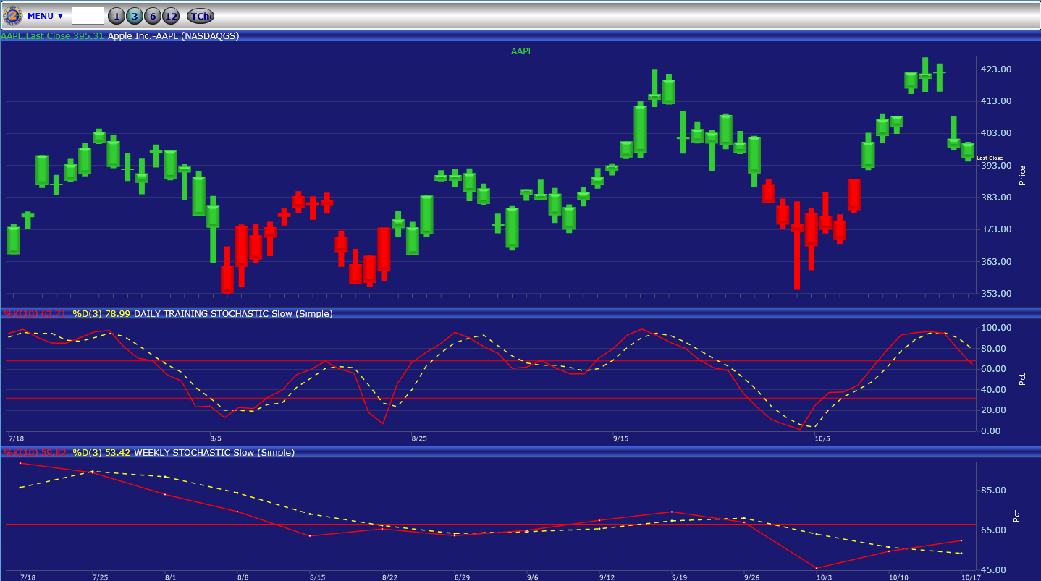
Task: Click the 10/3 date on weekly axis
Action: pos(824,577)
